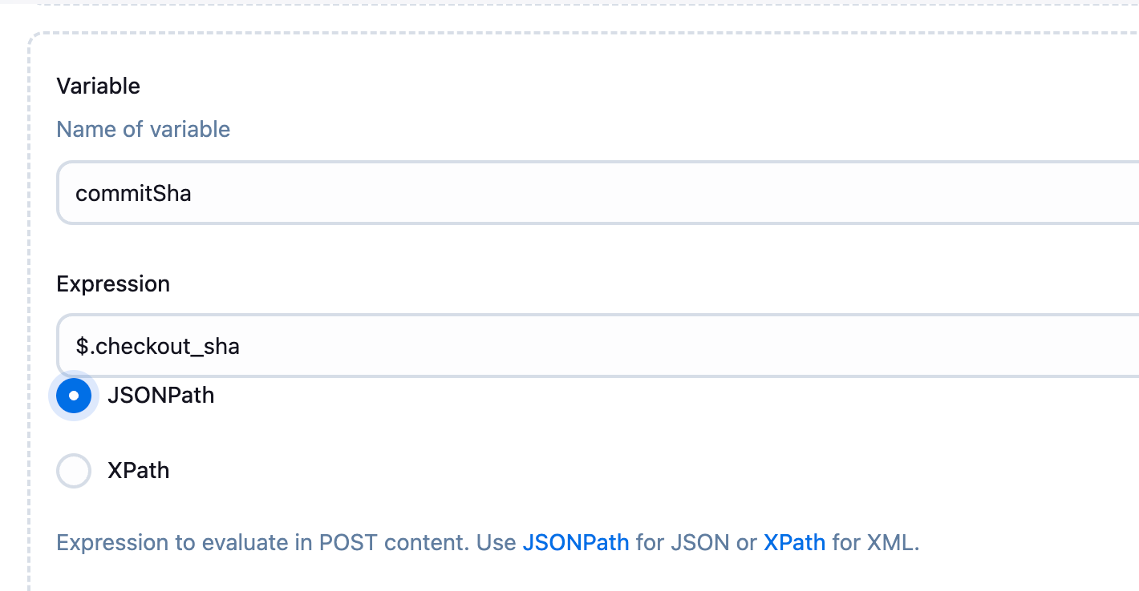Click the Expression field label
Image resolution: width=1139 pixels, height=591 pixels.
(113, 284)
